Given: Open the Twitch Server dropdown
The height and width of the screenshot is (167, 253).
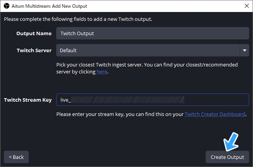Looking at the screenshot, I should point(153,50).
